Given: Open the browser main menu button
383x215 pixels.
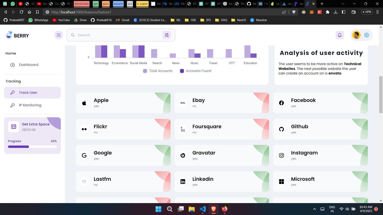Looking at the screenshot, I should coord(378,12).
